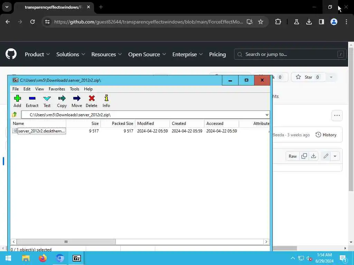Click the GitHub search box
This screenshot has height=265, width=354.
[290, 54]
